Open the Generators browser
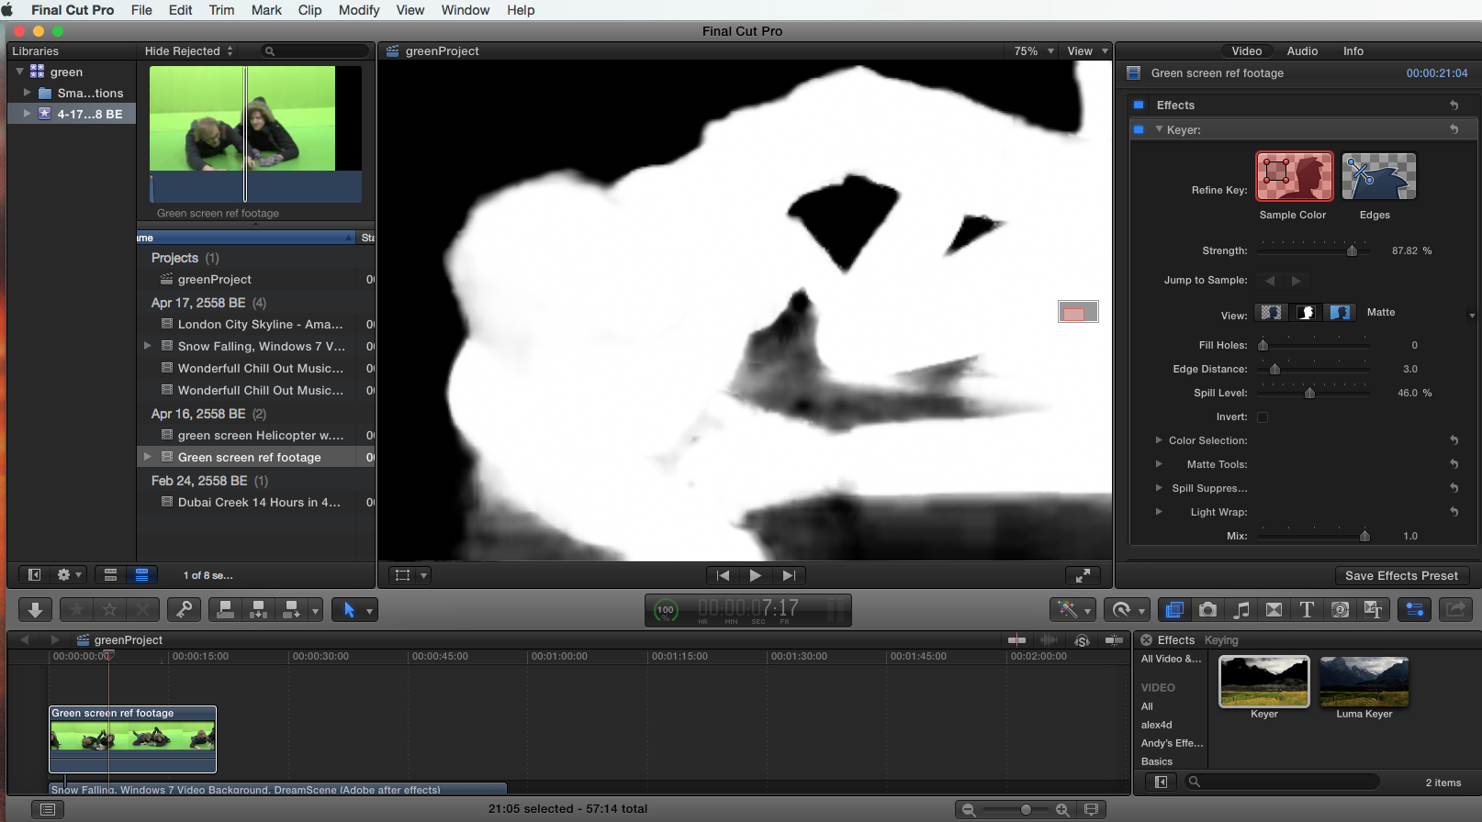 [1340, 610]
